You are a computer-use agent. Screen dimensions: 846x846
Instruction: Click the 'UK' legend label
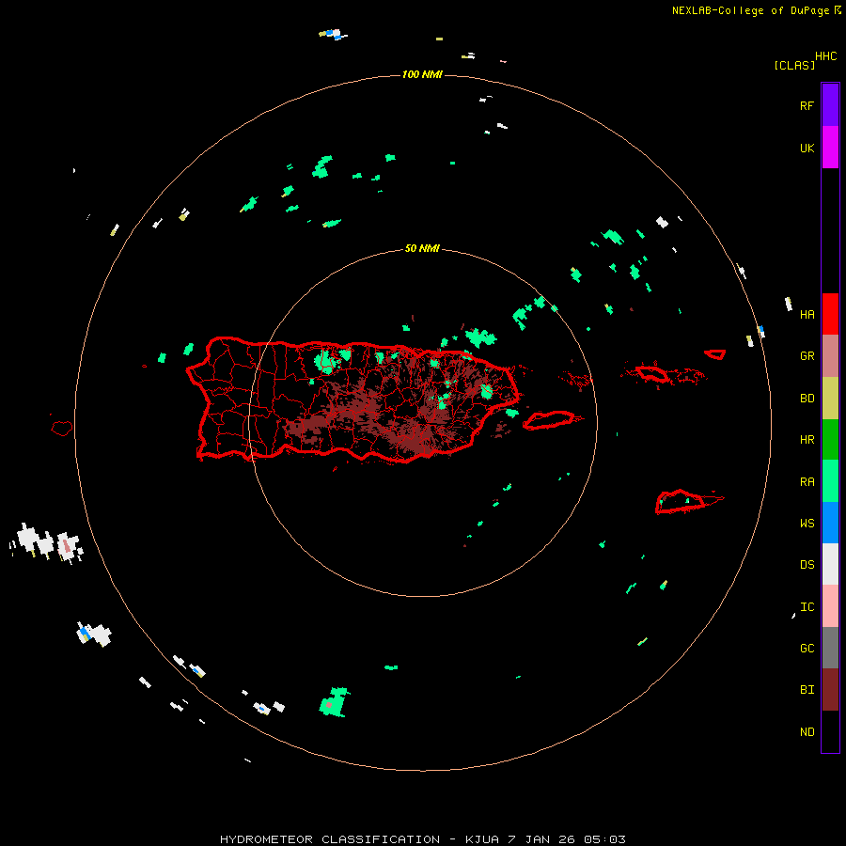807,148
